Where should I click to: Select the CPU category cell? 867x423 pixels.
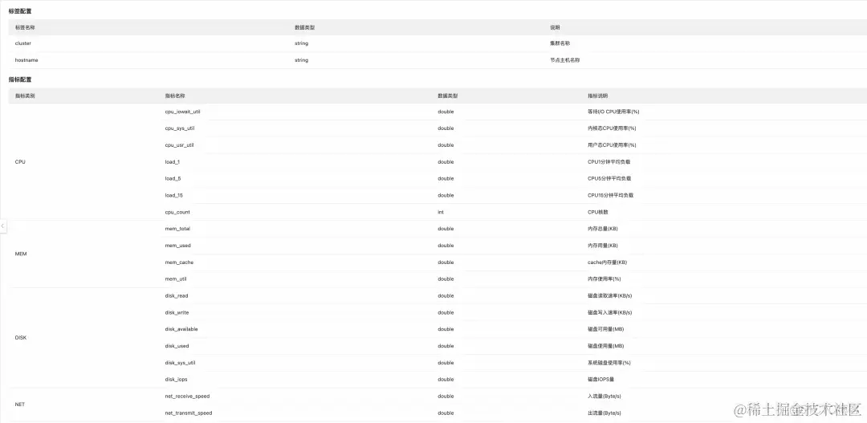(x=20, y=162)
